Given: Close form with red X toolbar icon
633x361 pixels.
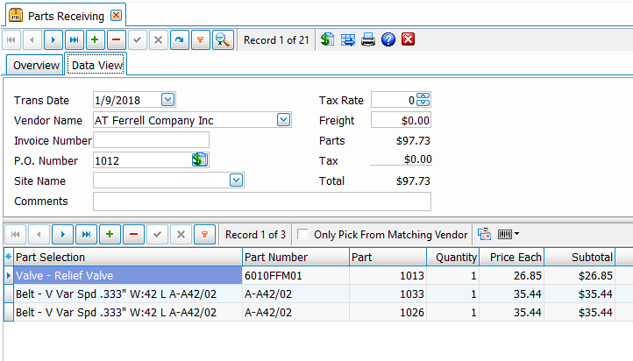Looking at the screenshot, I should tap(409, 39).
